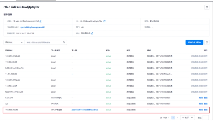Edit the 0.0.0.0/0 route
This screenshot has height=121, width=215.
tap(201, 98)
